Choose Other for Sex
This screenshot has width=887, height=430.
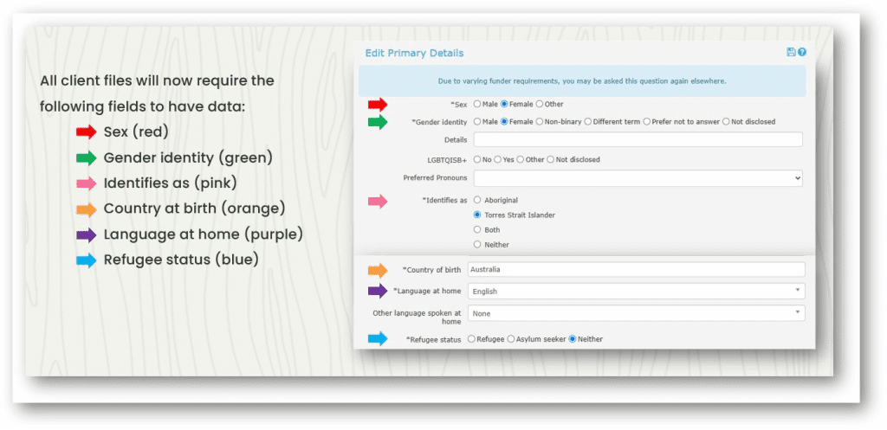click(x=540, y=104)
